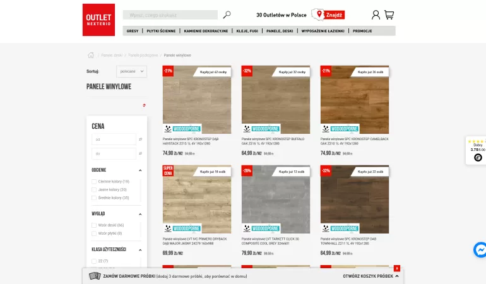The width and height of the screenshot is (486, 284).
Task: Open Primero Dryback Dąb Major title
Action: click(x=194, y=241)
